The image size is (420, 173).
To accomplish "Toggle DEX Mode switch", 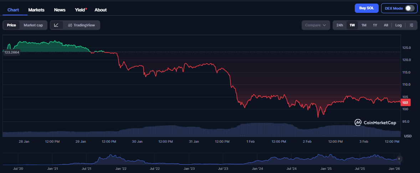I will (x=410, y=8).
